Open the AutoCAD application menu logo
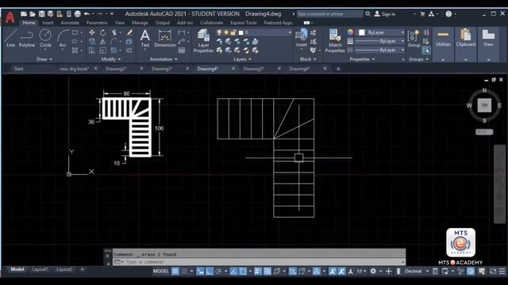The width and height of the screenshot is (508, 285). [x=10, y=17]
